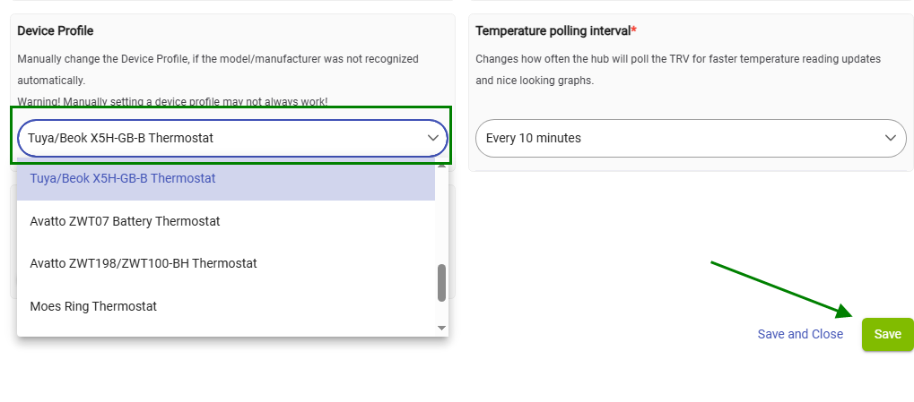914x402 pixels.
Task: Click the Temperature polling interval label
Action: tap(553, 30)
